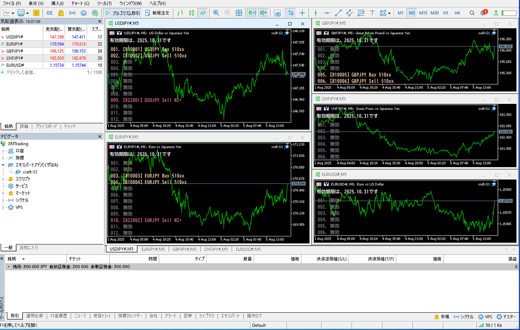Toggle chart shift from right edge
Image resolution: width=520 pixels, height=330 pixels.
click(263, 13)
